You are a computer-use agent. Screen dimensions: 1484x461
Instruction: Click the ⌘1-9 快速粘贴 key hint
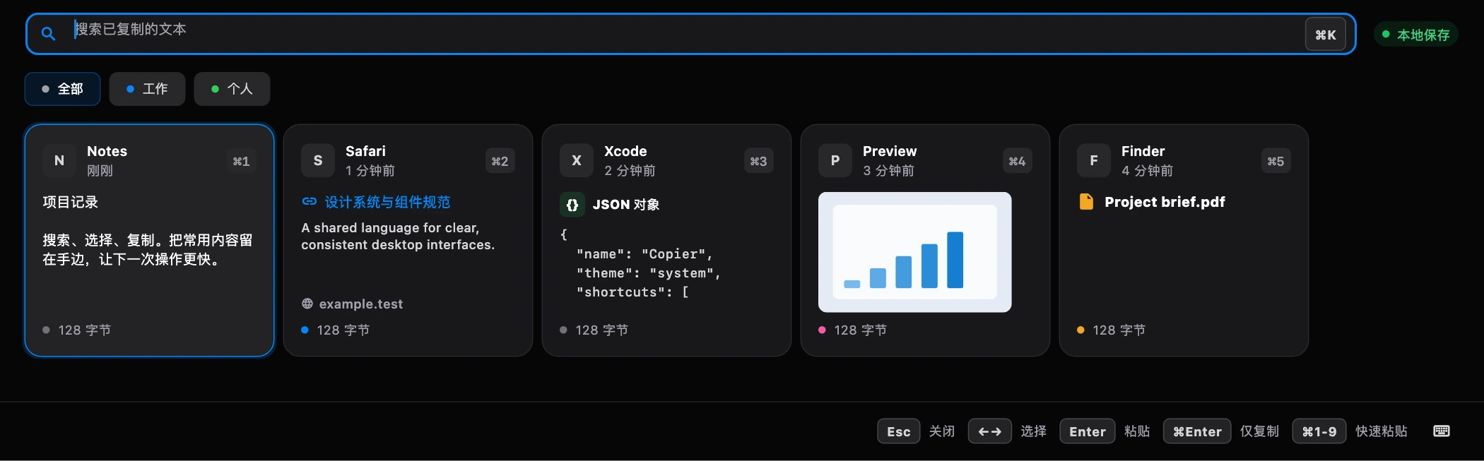[1350, 431]
